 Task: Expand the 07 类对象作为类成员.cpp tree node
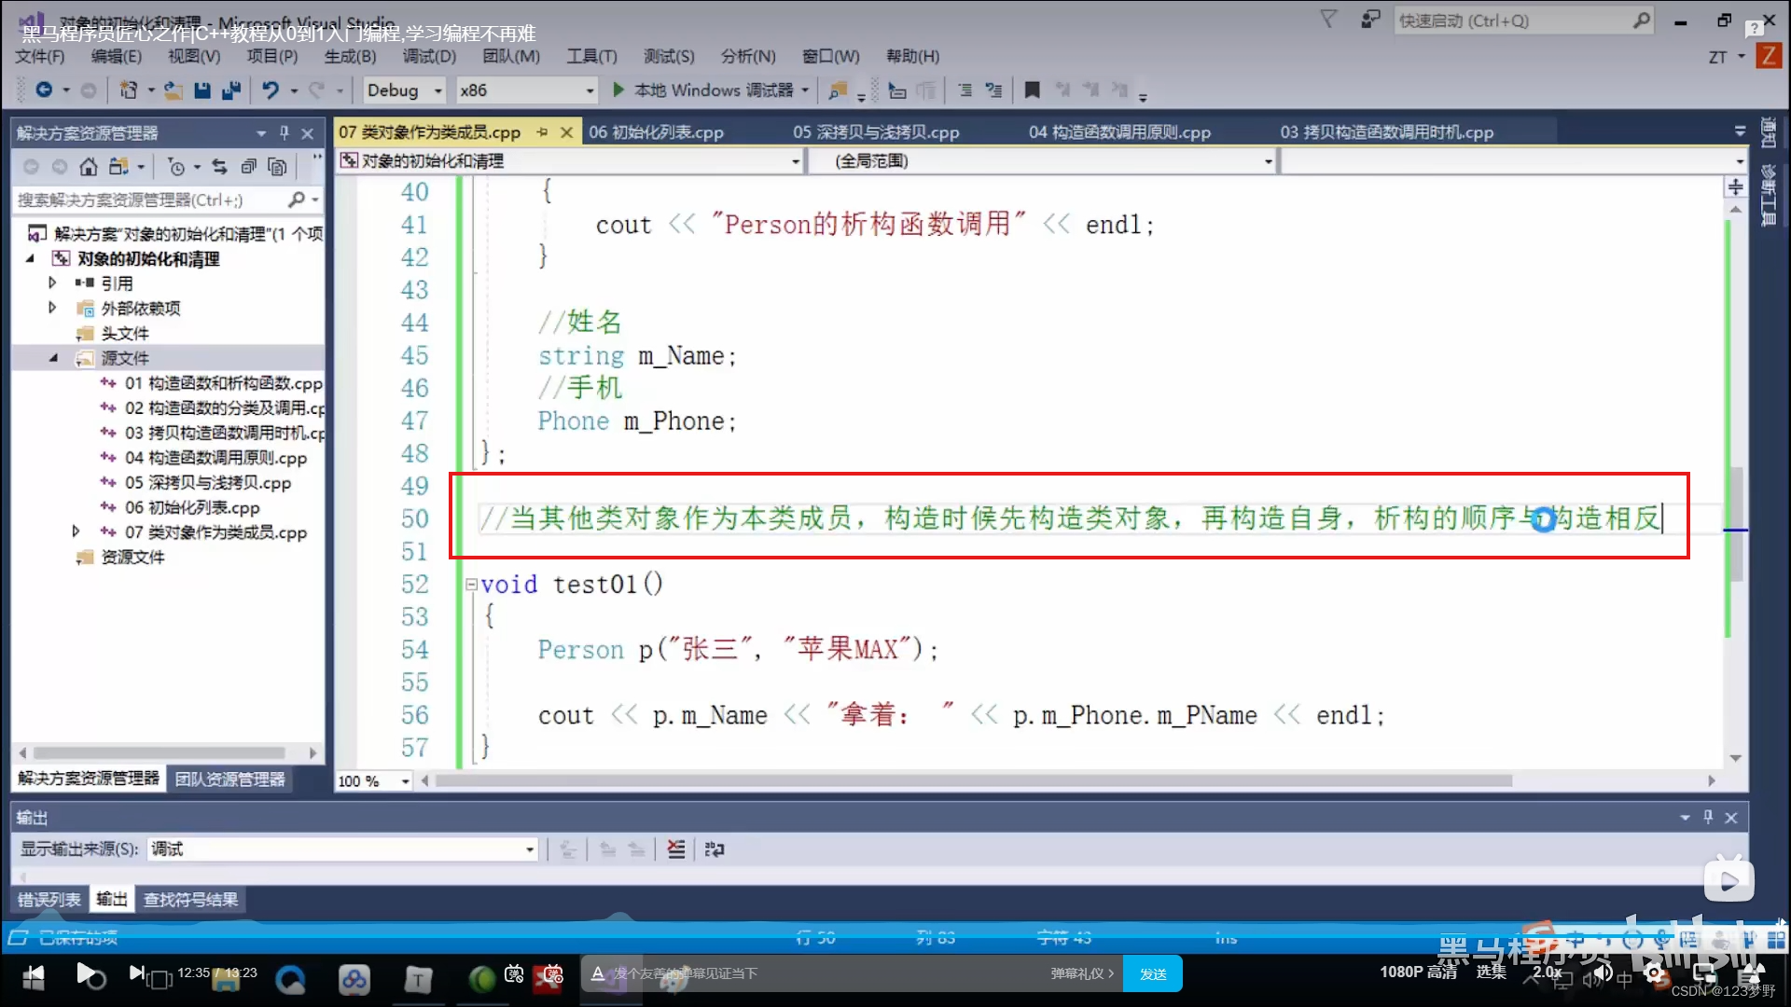point(76,531)
